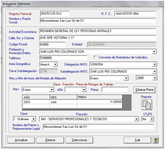Click the Seleccionar button
Image resolution: width=165 pixels, height=149 pixels.
click(79, 140)
